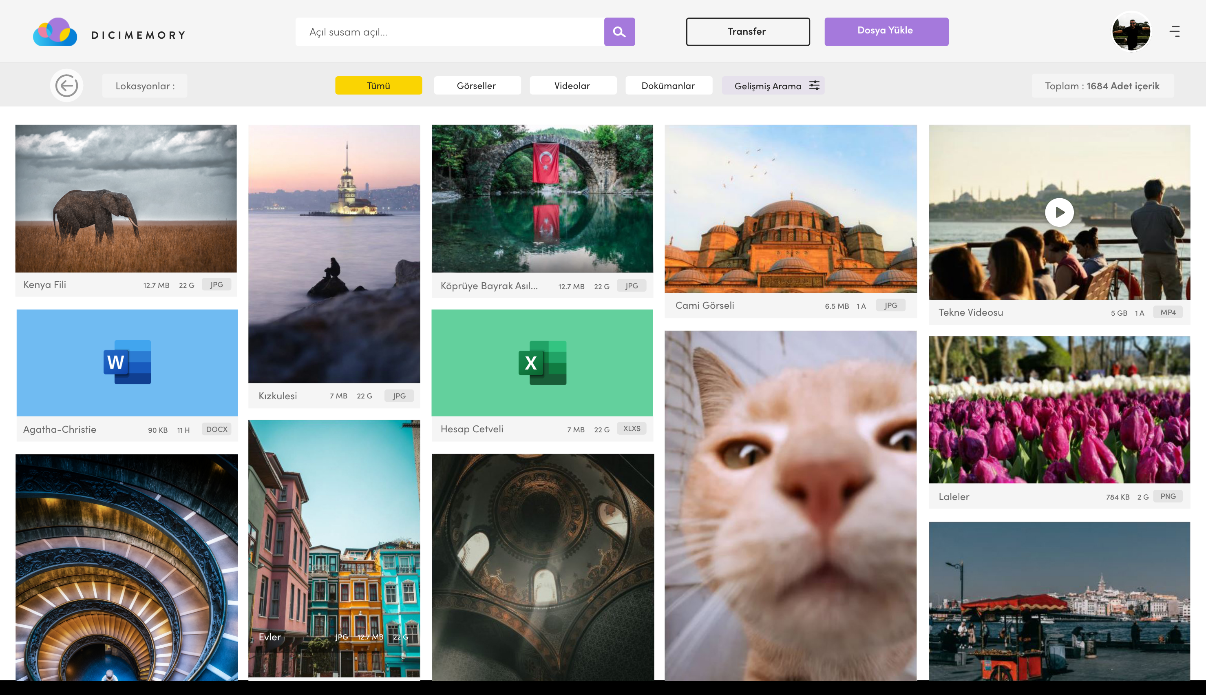Screen dimensions: 1206x695
Task: Click the JPG badge on Cami Görseli
Action: tap(891, 305)
